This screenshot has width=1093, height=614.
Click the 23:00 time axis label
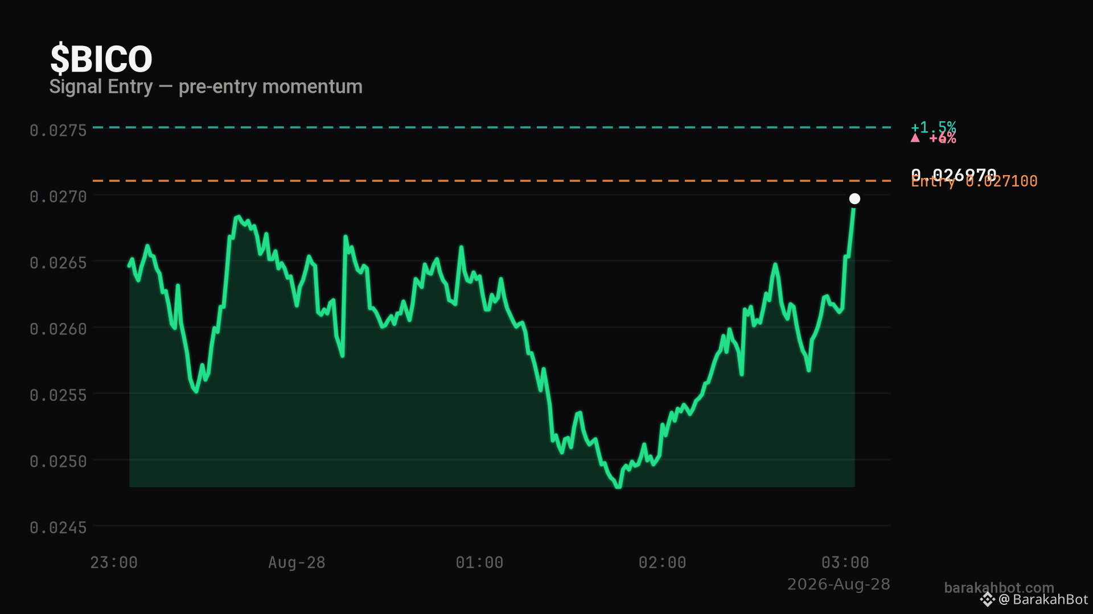[x=114, y=563]
